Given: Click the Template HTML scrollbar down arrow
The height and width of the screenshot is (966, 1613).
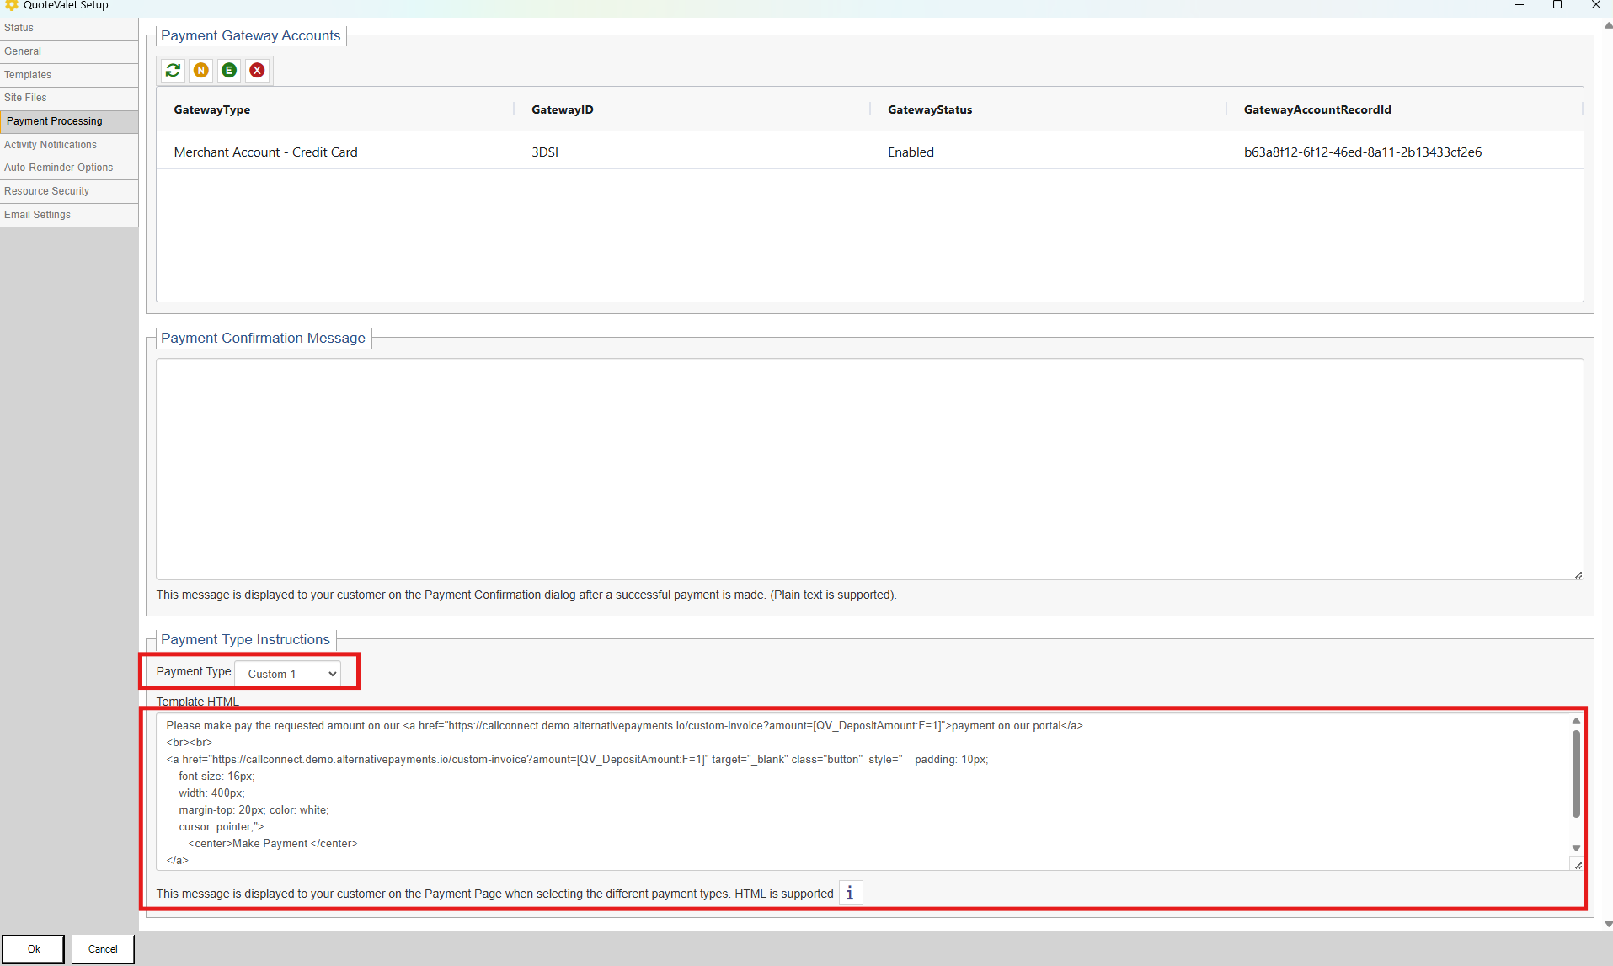Looking at the screenshot, I should coord(1576,847).
